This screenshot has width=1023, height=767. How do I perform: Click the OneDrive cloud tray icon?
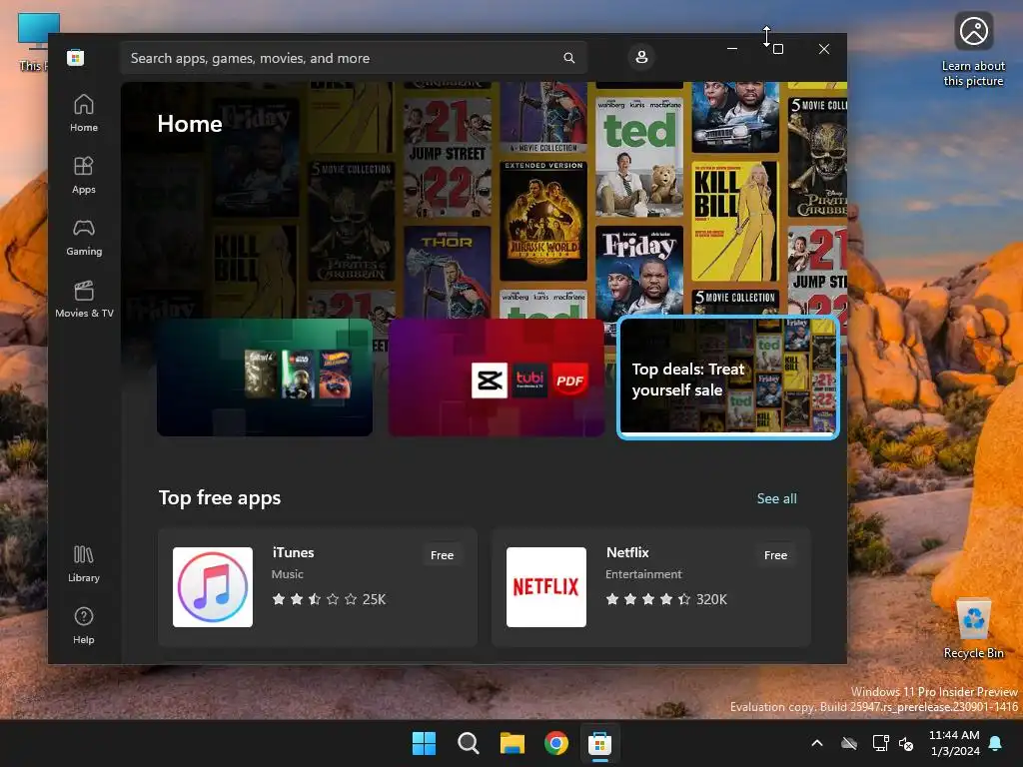pyautogui.click(x=849, y=743)
